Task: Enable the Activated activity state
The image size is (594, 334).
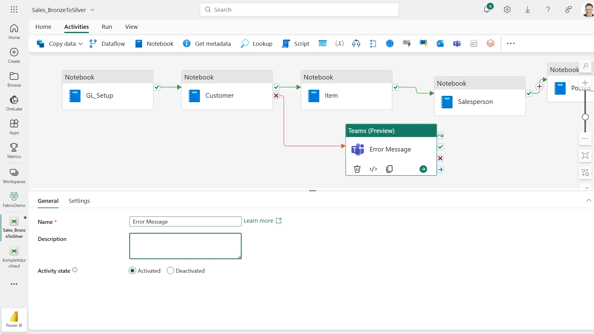Action: tap(132, 271)
